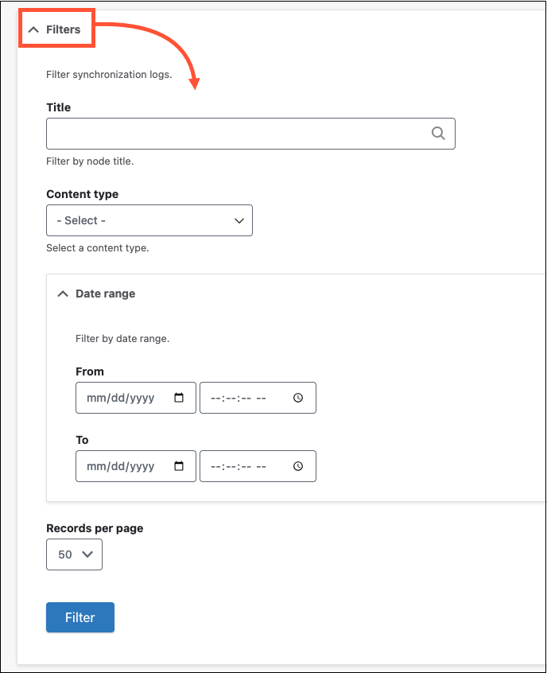The image size is (547, 673).
Task: Click the 'Title' field label
Action: click(58, 107)
